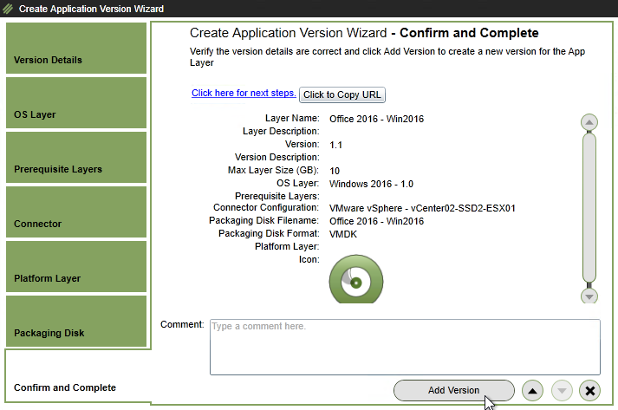Focus the Comment text box

[405, 347]
